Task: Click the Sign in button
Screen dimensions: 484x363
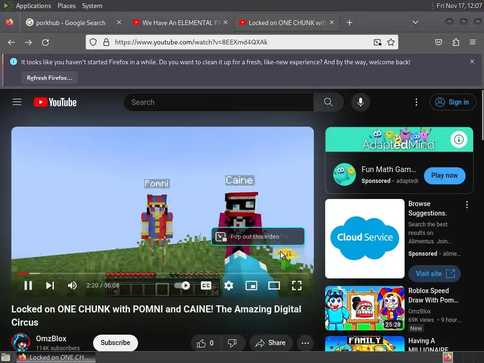Action: 452,102
